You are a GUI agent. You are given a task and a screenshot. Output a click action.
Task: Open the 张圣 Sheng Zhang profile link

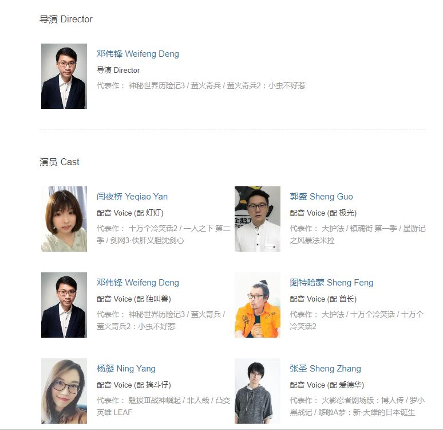tap(325, 369)
